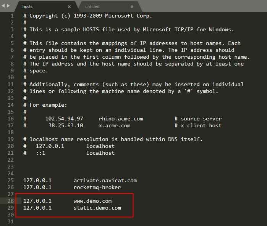Viewport: 267px width, 226px height.
Task: Click 127.0.0.1 on line 29
Action: [x=37, y=208]
